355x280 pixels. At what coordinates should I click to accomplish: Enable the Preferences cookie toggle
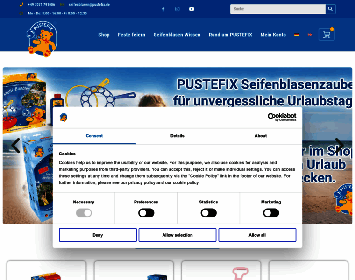(146, 213)
